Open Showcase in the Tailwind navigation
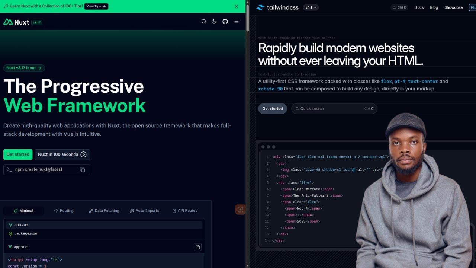This screenshot has height=268, width=476. click(x=454, y=7)
